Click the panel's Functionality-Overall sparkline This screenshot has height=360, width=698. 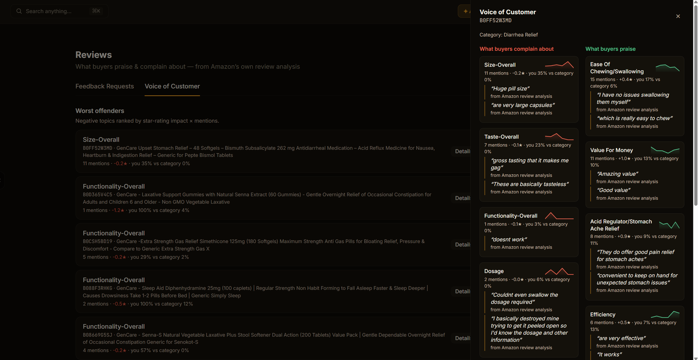[x=559, y=216]
